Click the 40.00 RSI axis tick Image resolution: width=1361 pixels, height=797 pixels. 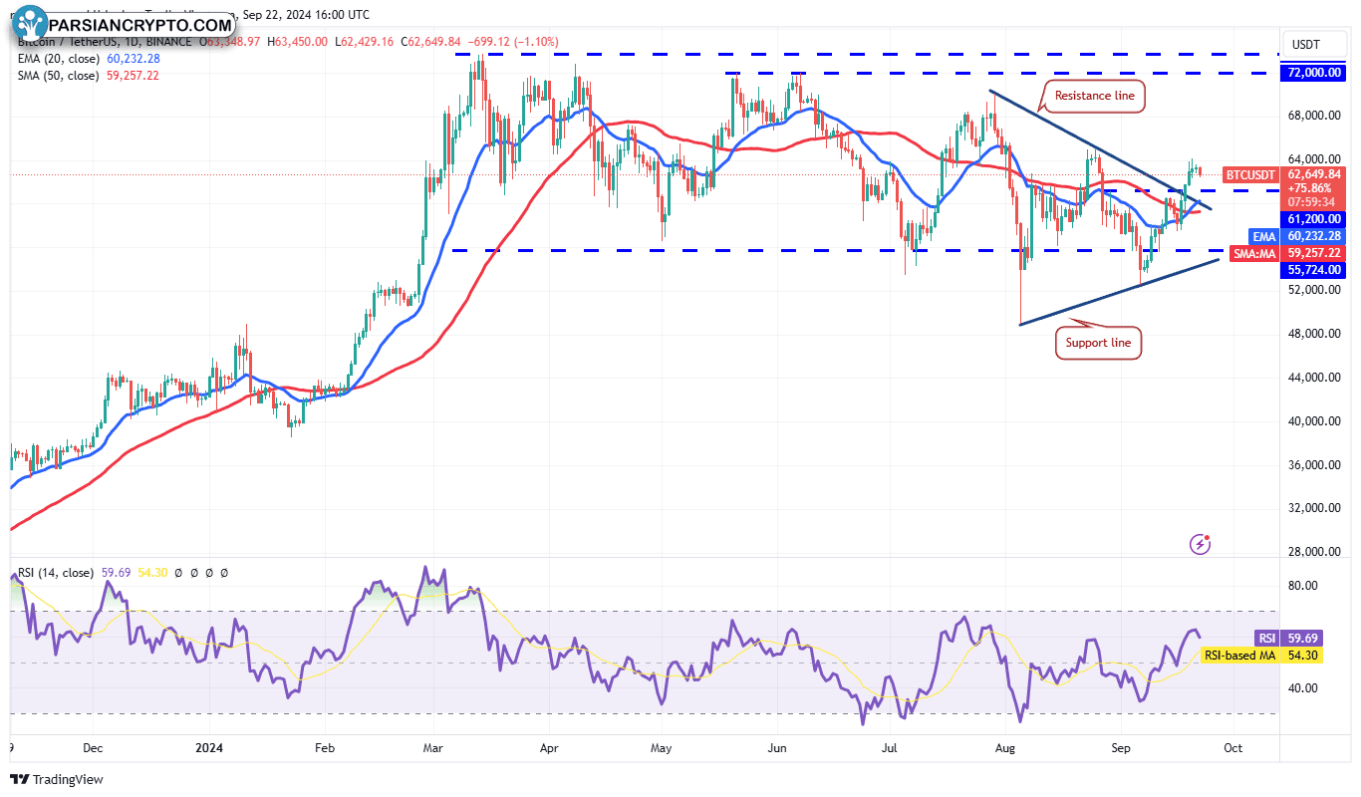pos(1303,687)
